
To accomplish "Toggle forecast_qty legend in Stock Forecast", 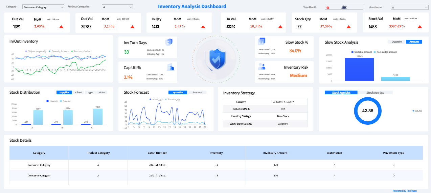I will coord(172,99).
